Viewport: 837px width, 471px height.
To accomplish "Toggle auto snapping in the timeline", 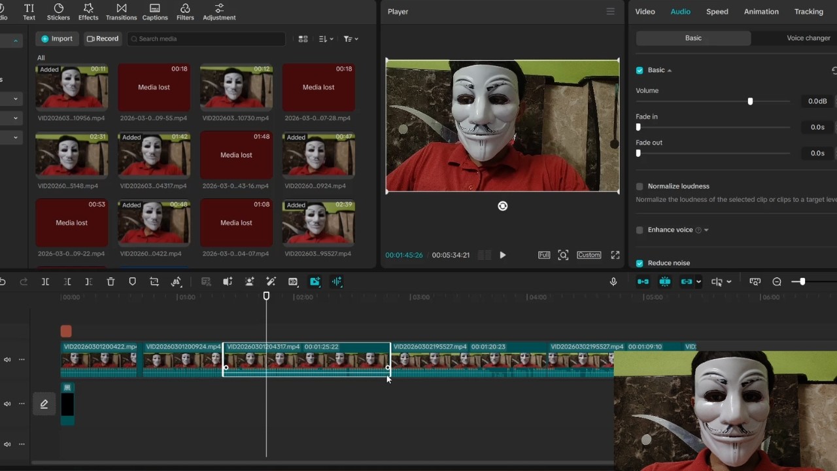I will pos(665,282).
